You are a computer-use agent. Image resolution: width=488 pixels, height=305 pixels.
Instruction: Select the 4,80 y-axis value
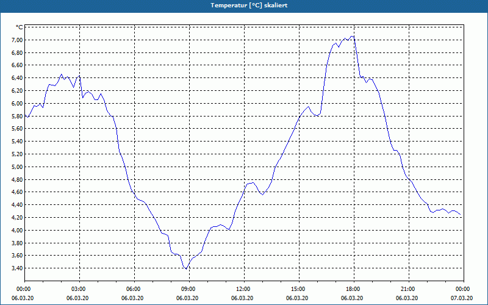pyautogui.click(x=18, y=179)
